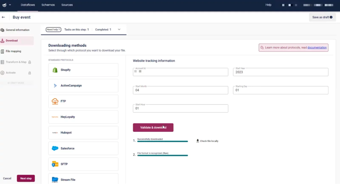Choose the Stream File protocol
The height and width of the screenshot is (184, 340).
click(x=83, y=179)
